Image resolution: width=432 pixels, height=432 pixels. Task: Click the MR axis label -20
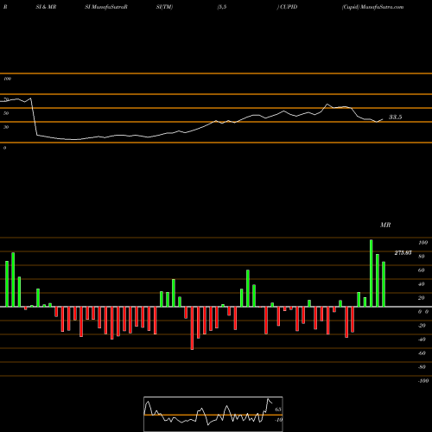pyautogui.click(x=422, y=326)
